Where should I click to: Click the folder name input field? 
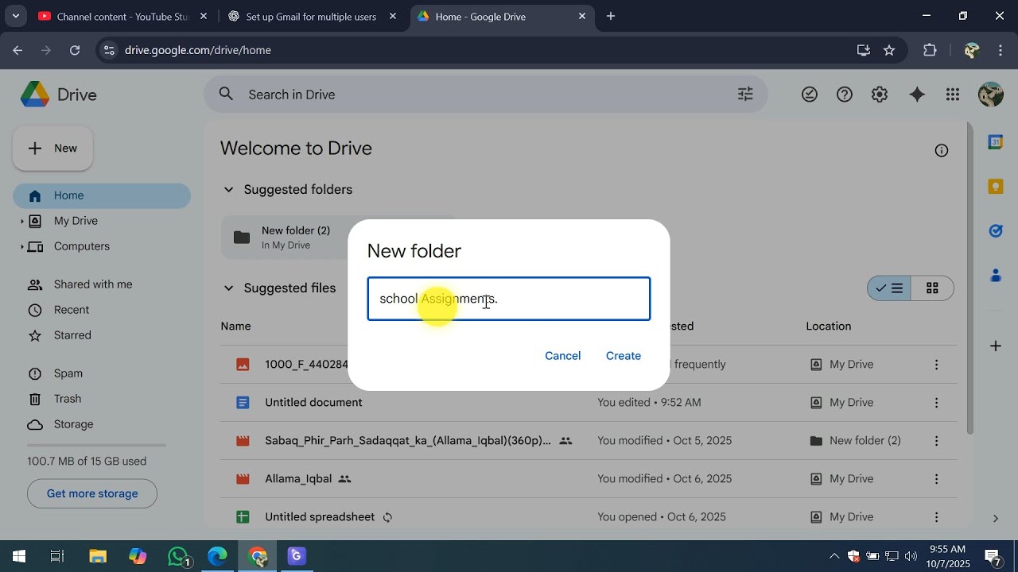click(509, 299)
